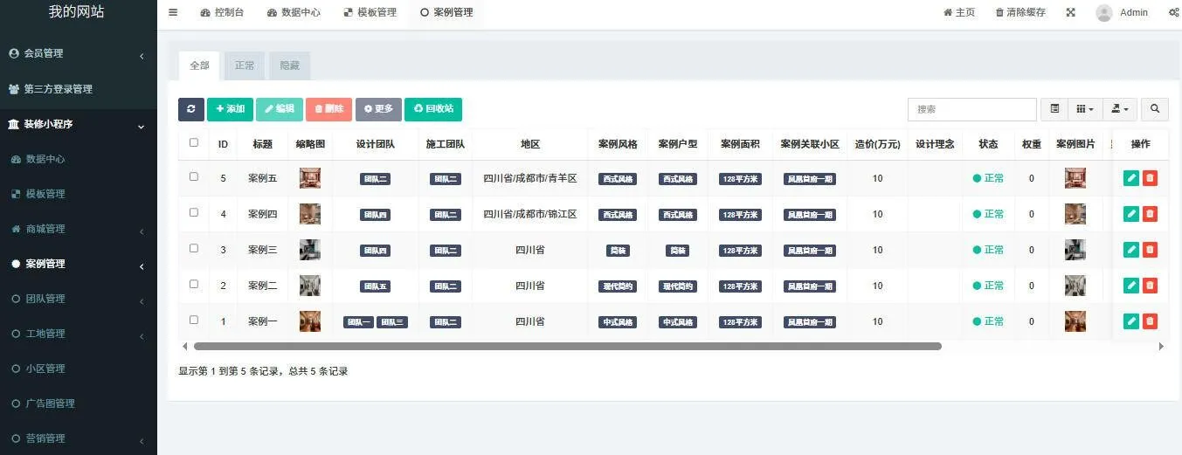
Task: Click the fullscreen icon in top bar
Action: (x=1071, y=12)
